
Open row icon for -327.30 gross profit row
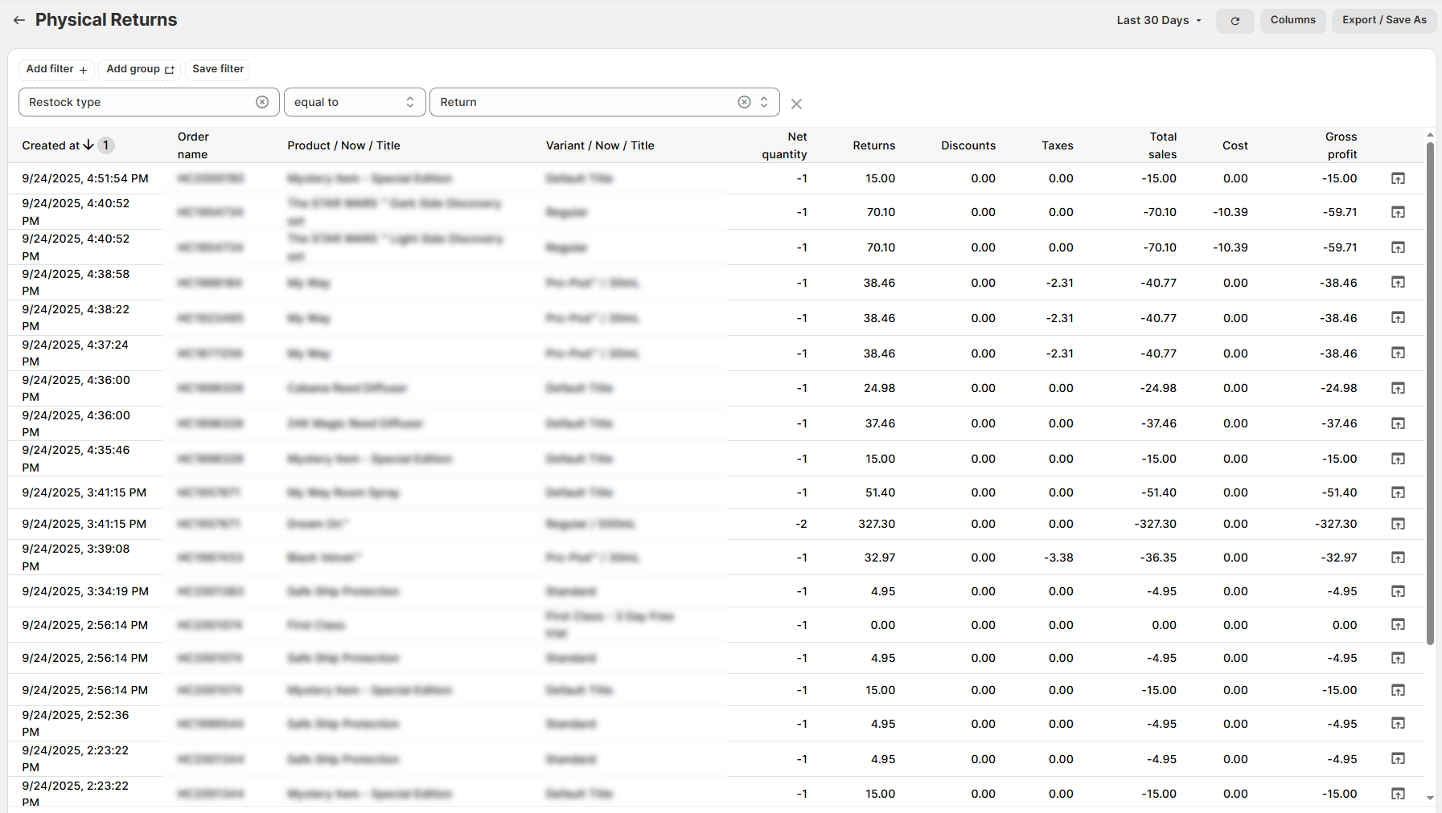pos(1398,524)
